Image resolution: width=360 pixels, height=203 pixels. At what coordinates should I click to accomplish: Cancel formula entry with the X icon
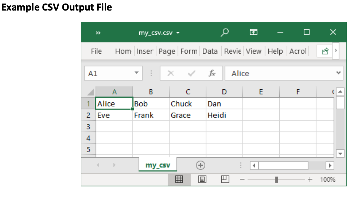pyautogui.click(x=171, y=73)
